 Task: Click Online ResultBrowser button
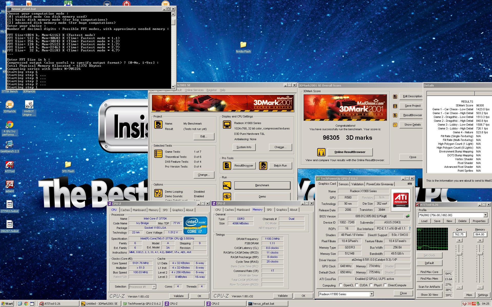tap(350, 152)
